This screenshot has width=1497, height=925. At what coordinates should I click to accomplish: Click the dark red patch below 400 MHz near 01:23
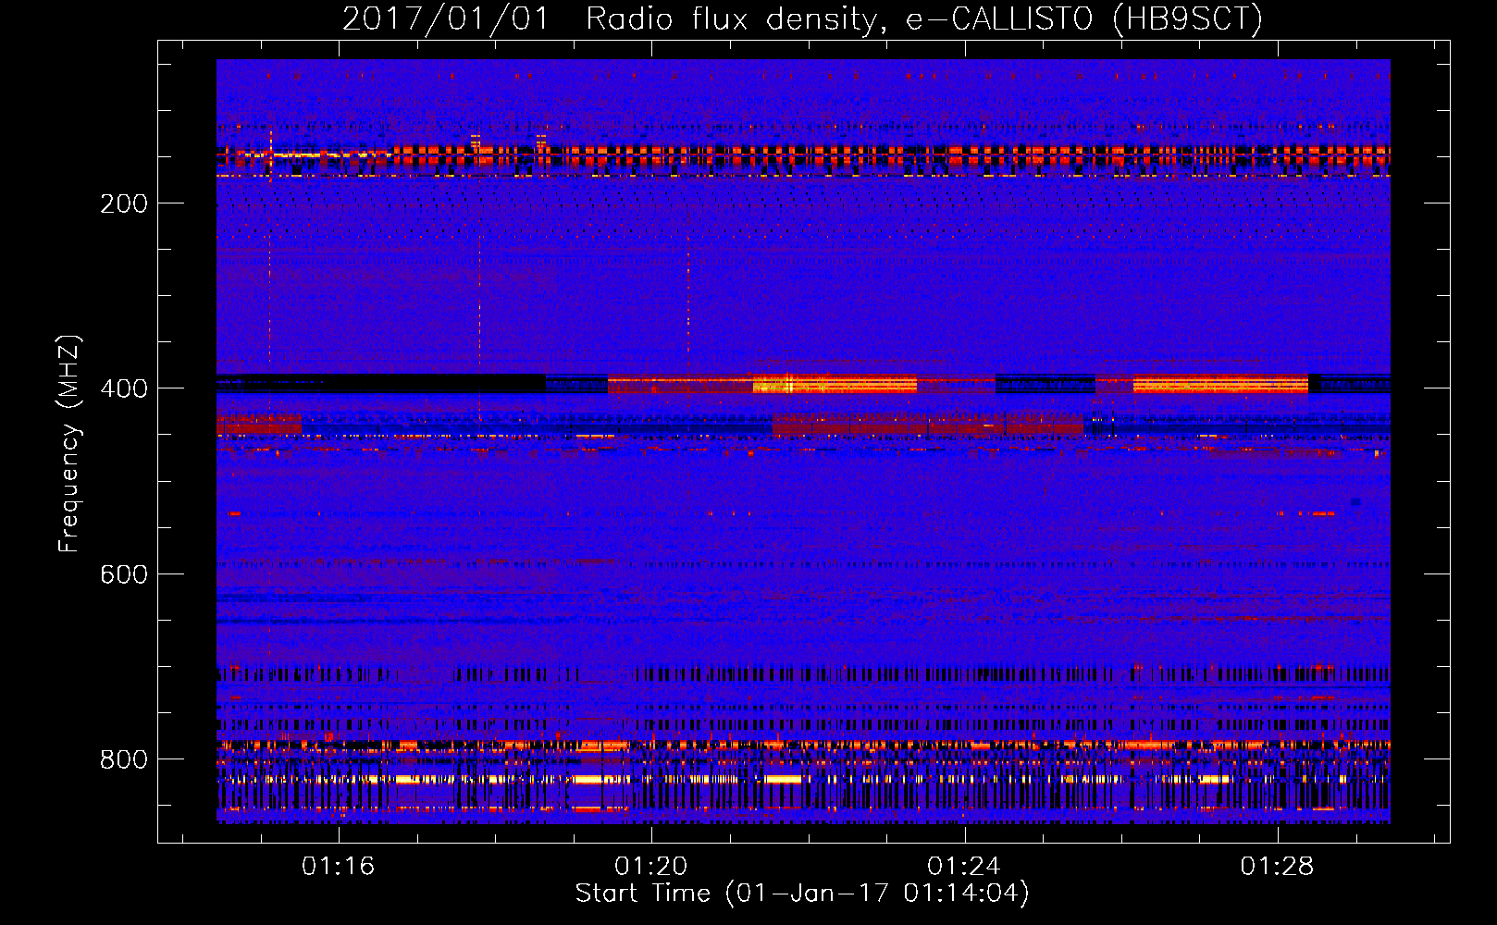click(x=928, y=425)
